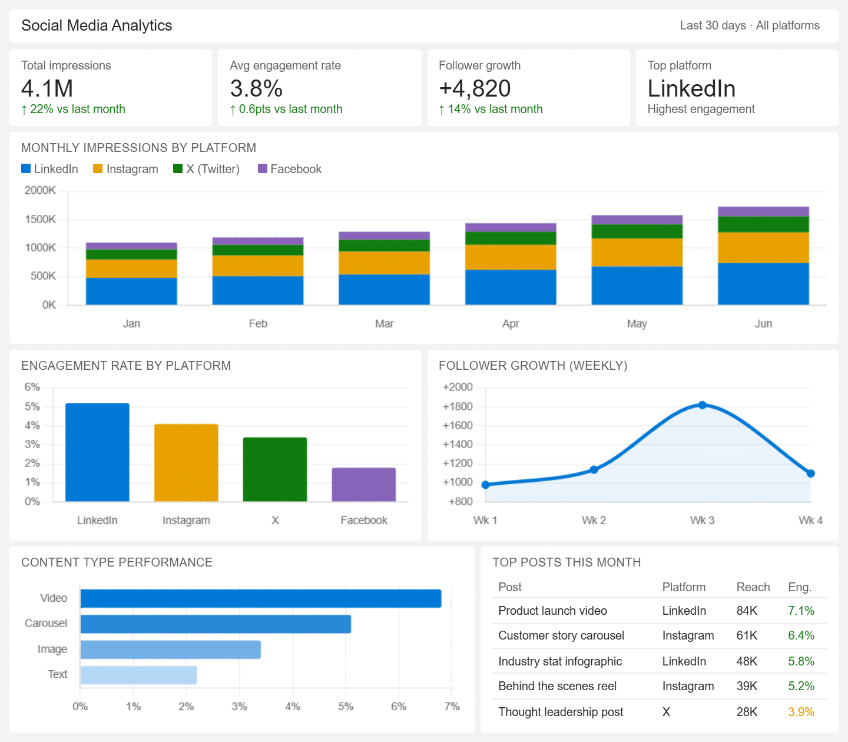The image size is (848, 742).
Task: Click the Jan stacked bar's LinkedIn segment
Action: tap(131, 291)
